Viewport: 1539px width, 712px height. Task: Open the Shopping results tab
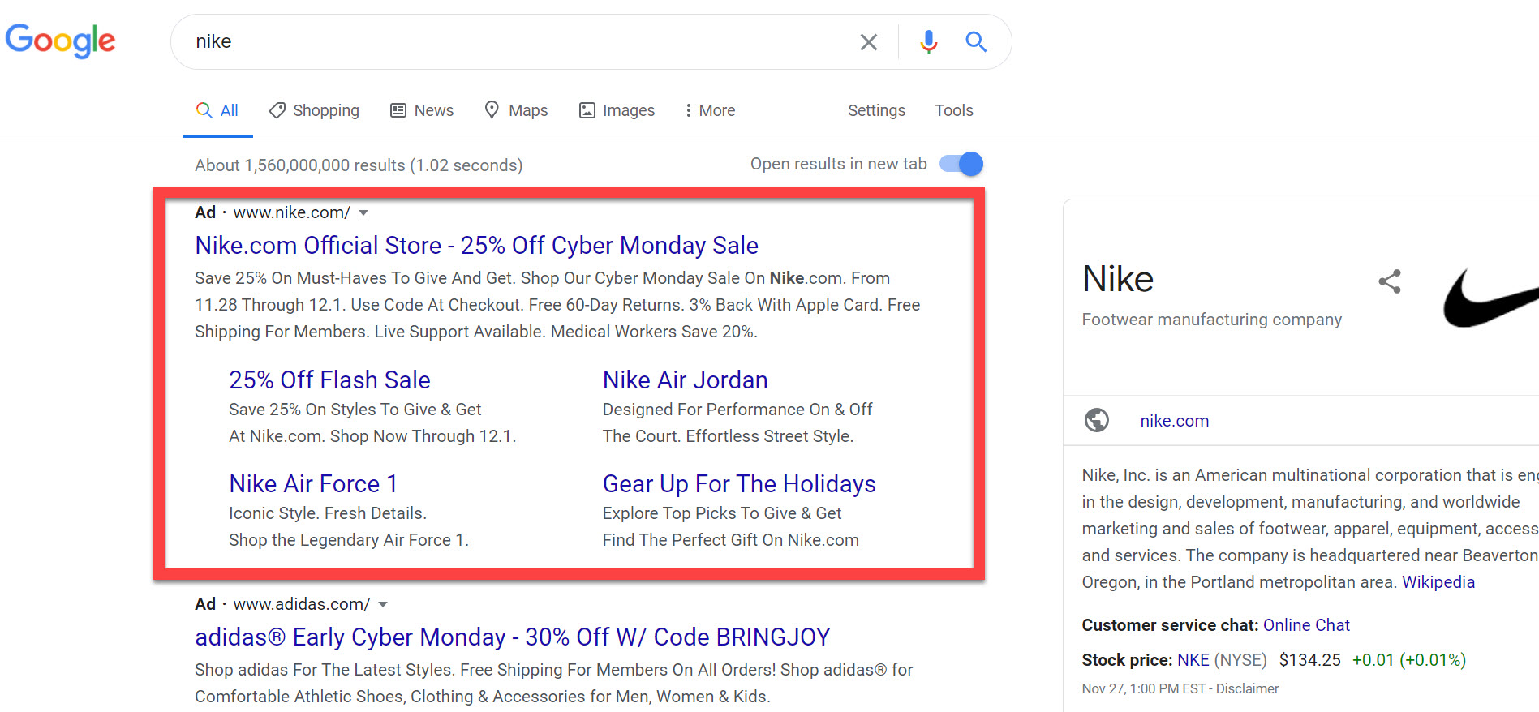click(315, 110)
